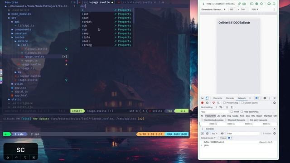The image size is (290, 163).
Task: Click the export HAR download arrow icon
Action: (232, 107)
